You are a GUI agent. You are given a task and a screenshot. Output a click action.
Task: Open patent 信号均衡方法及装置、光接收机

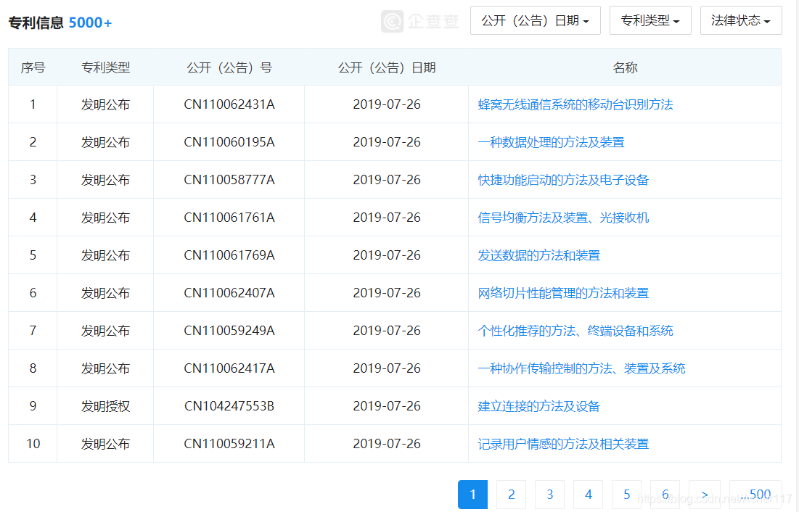(x=563, y=218)
